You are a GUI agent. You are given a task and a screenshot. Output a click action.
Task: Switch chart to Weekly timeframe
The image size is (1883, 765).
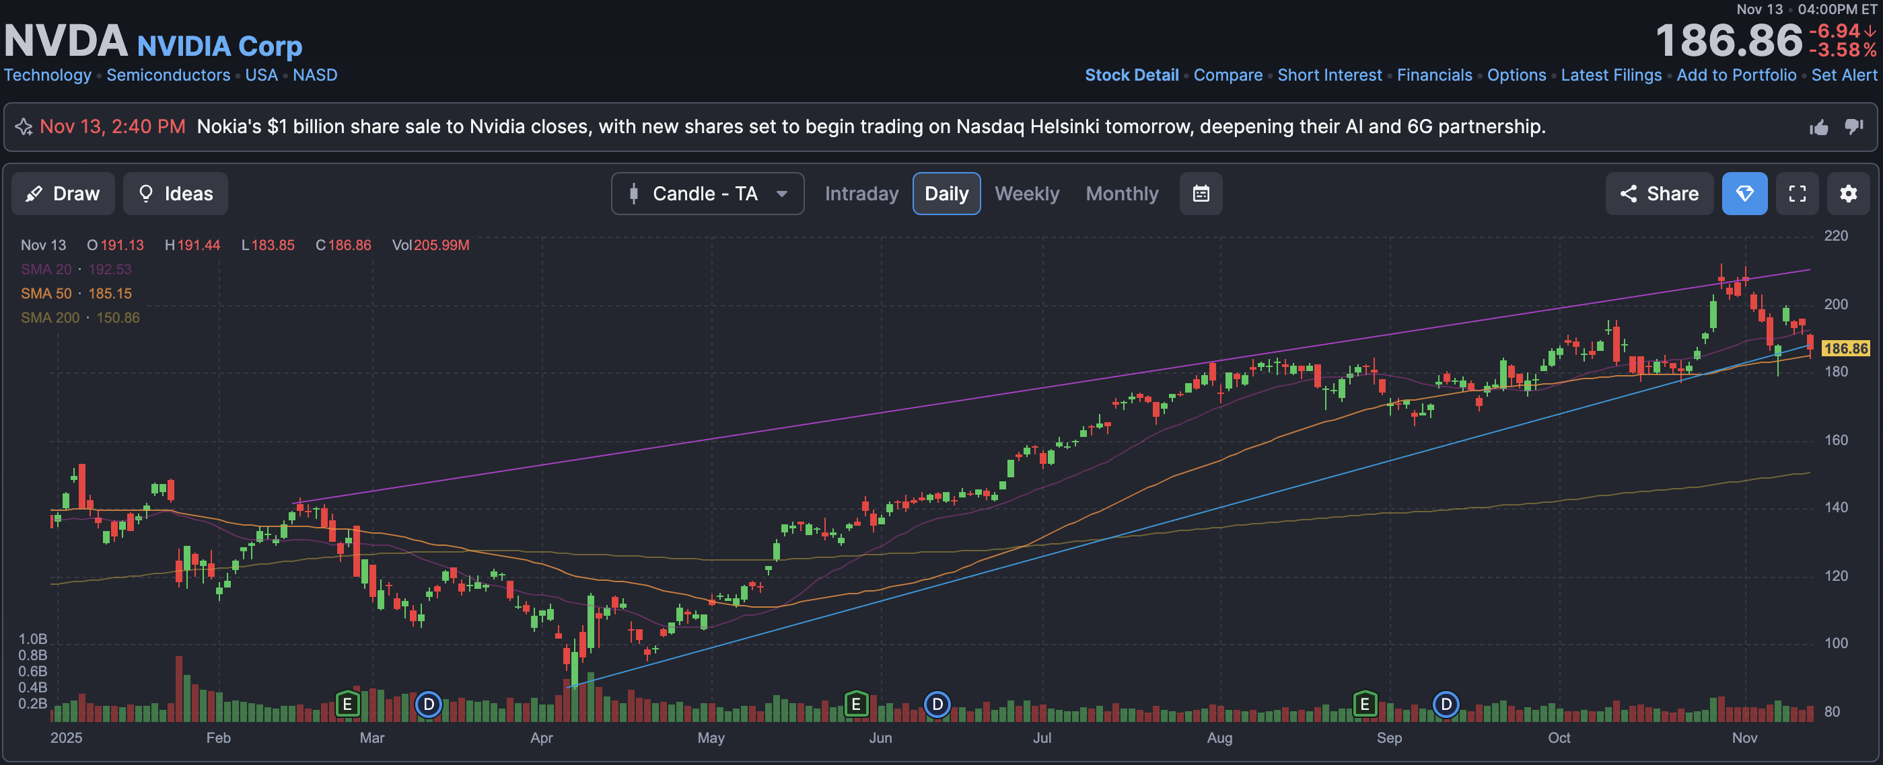(1026, 194)
